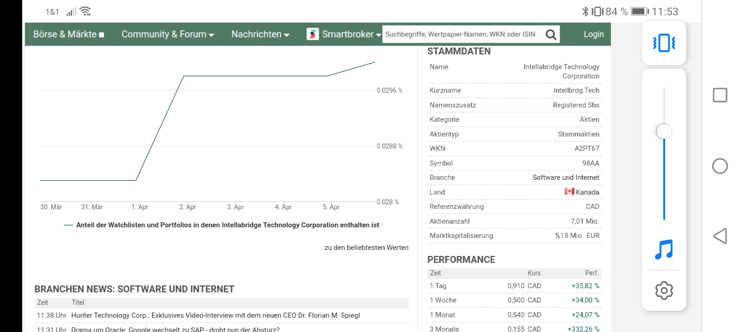Click the '+24,07 %' performance value
This screenshot has width=739, height=332.
pyautogui.click(x=585, y=315)
